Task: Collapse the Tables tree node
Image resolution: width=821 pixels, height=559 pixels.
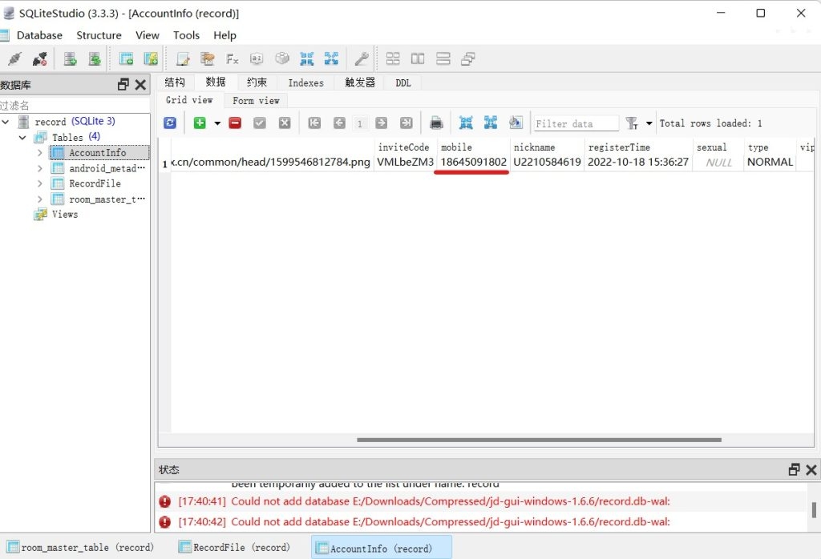Action: tap(23, 137)
